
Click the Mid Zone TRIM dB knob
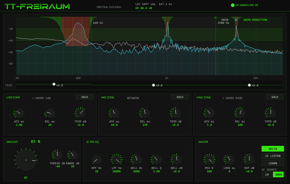point(175,113)
